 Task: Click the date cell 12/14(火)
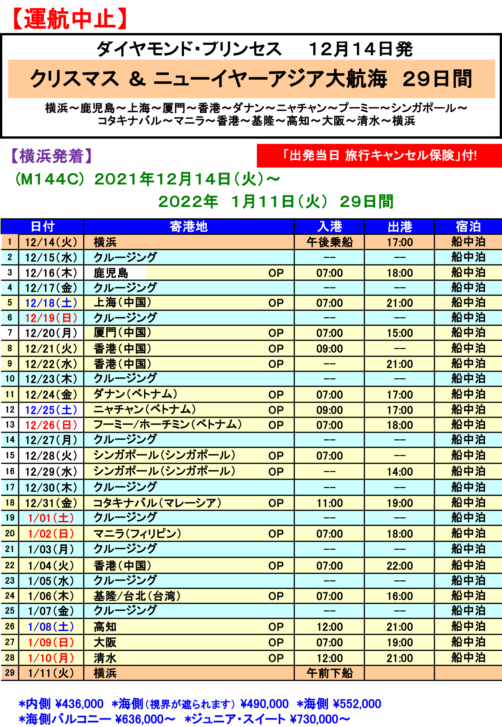tap(51, 242)
